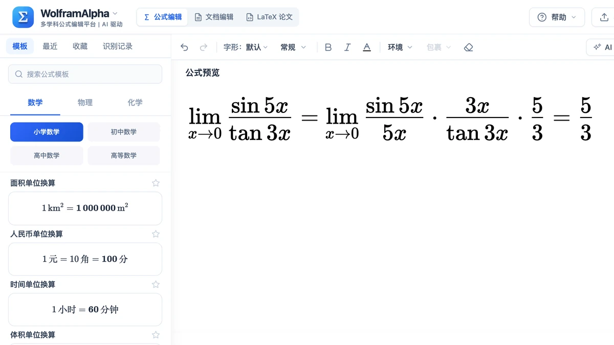Select the 高中数学 level
This screenshot has height=345, width=614.
[x=47, y=155]
